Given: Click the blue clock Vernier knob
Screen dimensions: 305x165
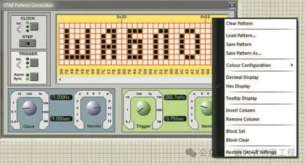Looking at the screenshot, I should [x=93, y=108].
